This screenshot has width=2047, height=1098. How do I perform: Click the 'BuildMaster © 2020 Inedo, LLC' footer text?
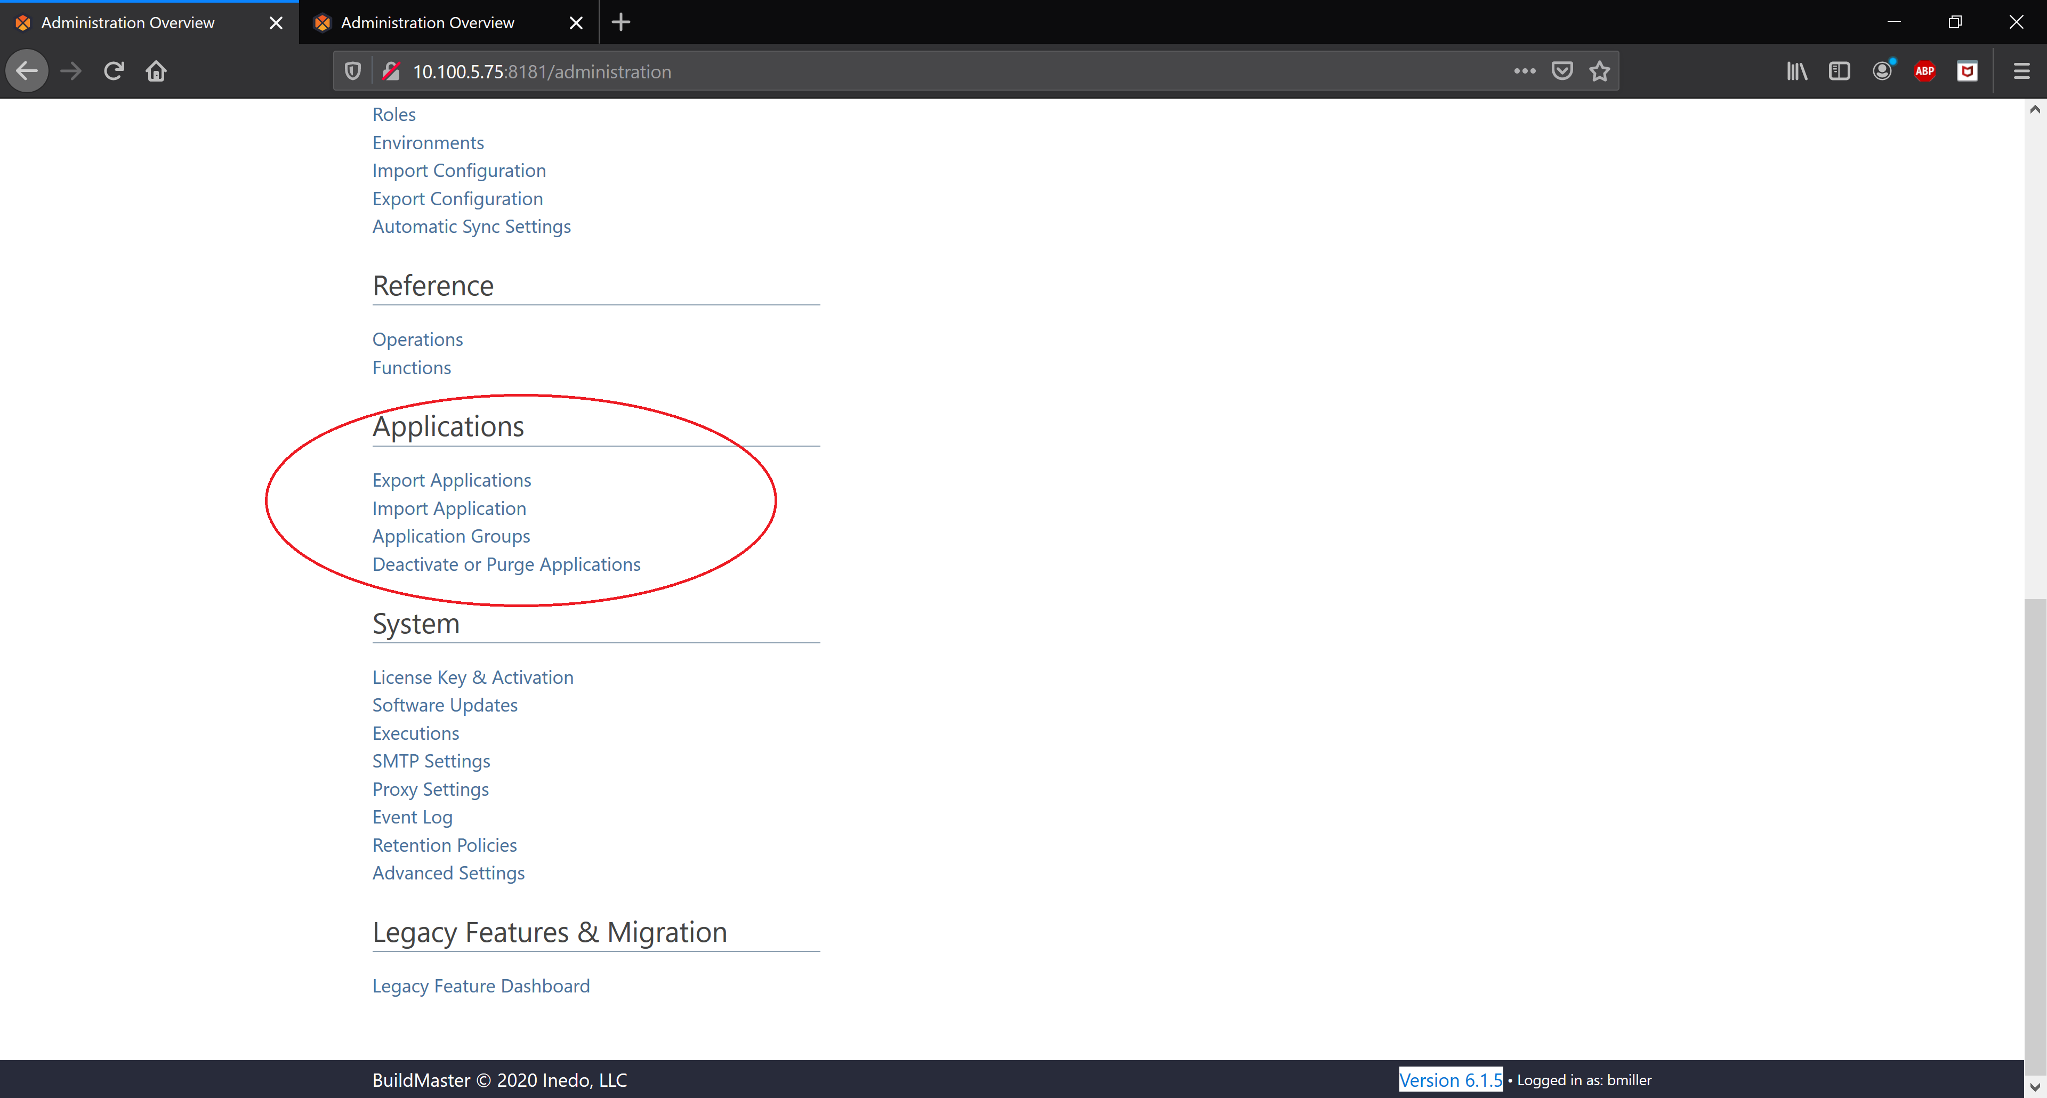coord(499,1080)
